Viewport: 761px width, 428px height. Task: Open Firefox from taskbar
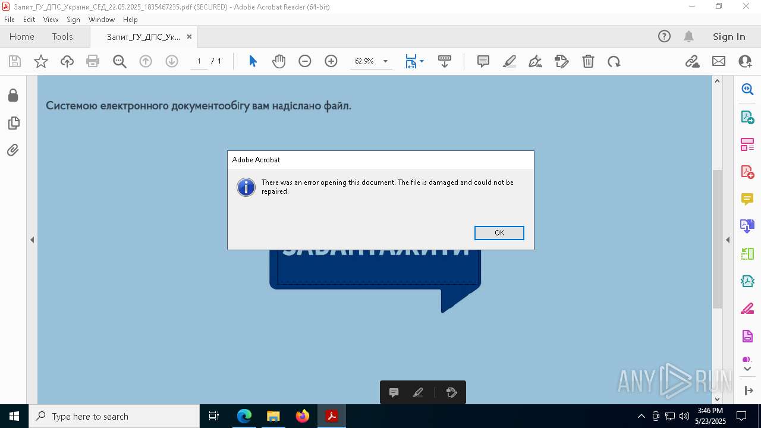(303, 416)
